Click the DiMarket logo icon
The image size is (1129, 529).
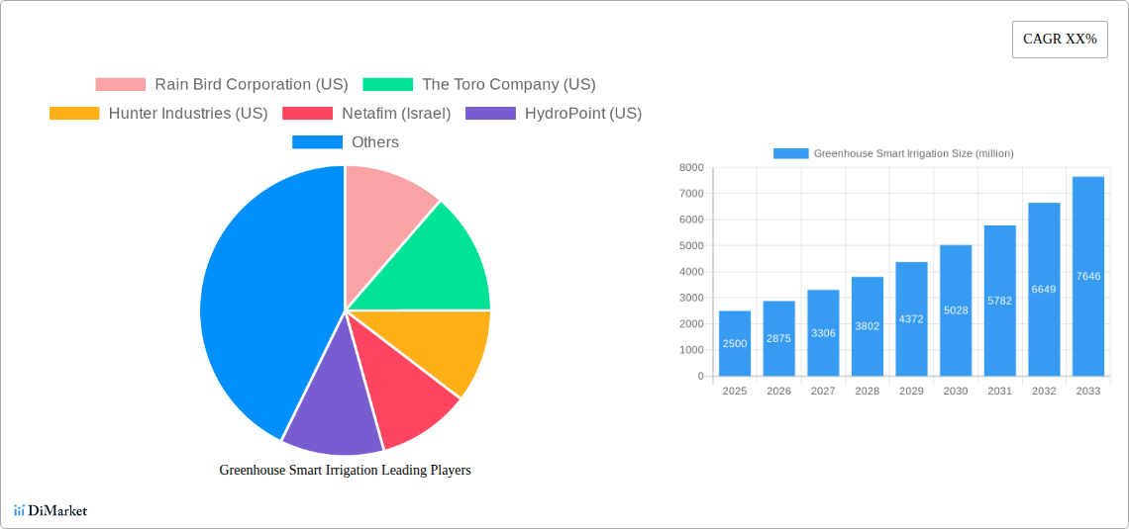[x=19, y=510]
